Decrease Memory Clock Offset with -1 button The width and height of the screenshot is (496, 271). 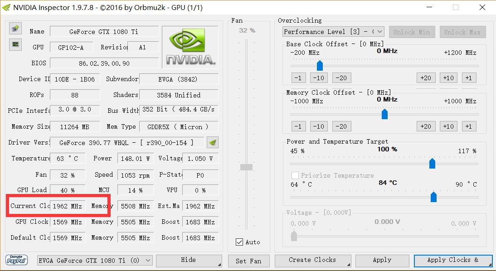(x=298, y=126)
